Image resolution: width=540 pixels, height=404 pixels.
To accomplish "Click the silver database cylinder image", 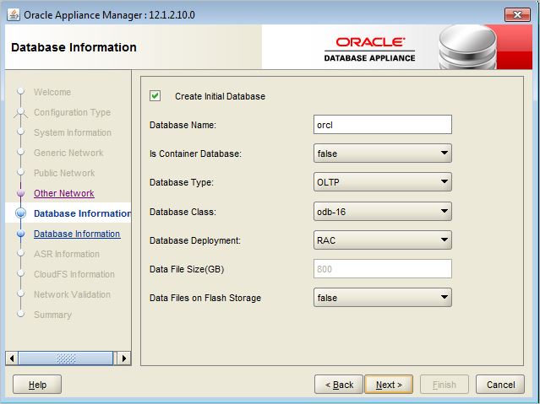I will pos(467,47).
